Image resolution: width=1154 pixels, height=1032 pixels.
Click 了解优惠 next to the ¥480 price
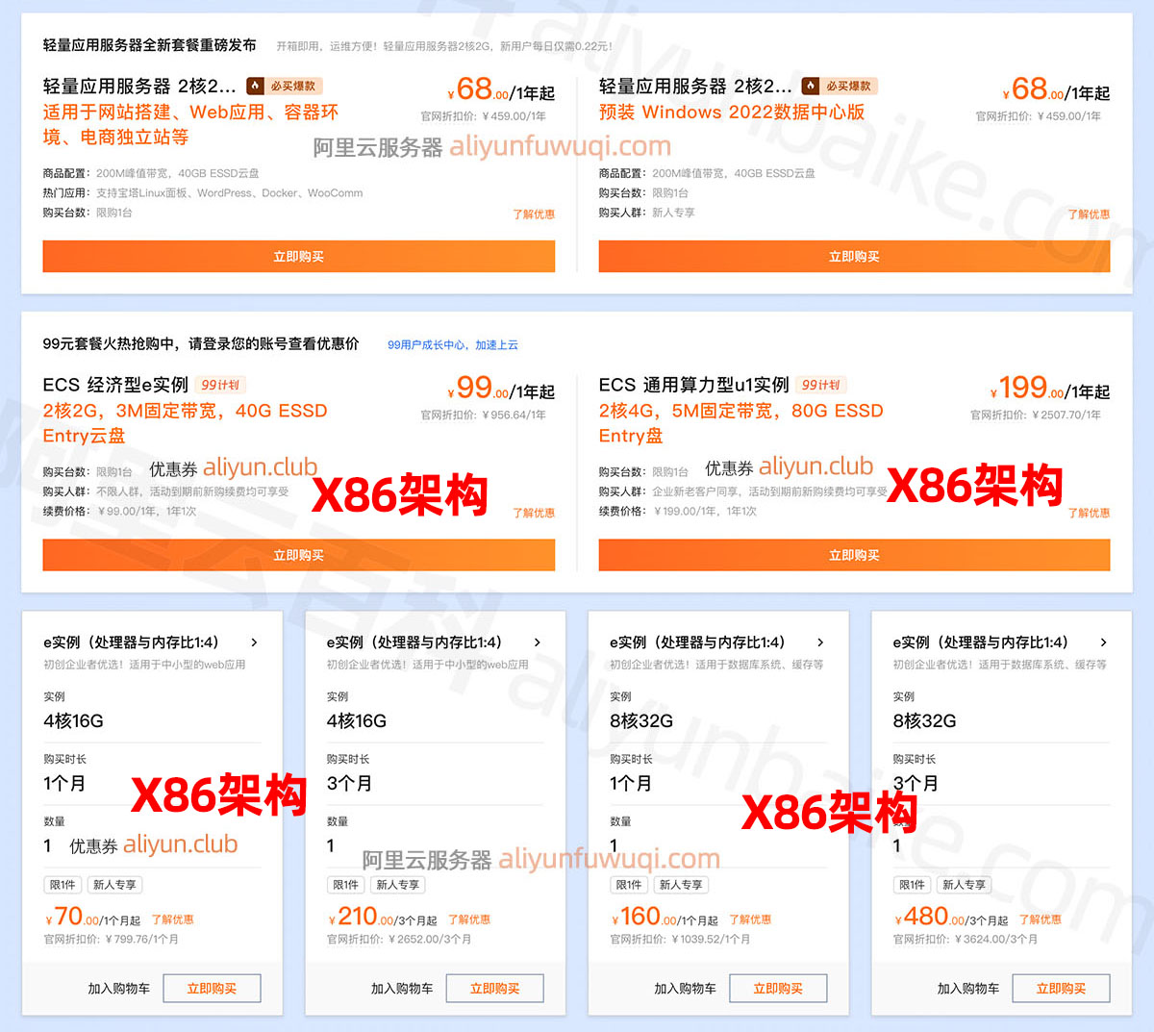point(1040,919)
